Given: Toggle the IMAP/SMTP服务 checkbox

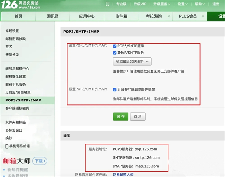Looking at the screenshot, I should 115,53.
